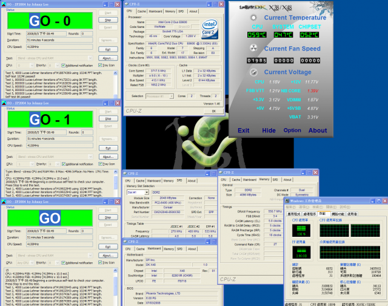
Task: Open the Priority dropdown in bottom GO window
Action: (57, 263)
